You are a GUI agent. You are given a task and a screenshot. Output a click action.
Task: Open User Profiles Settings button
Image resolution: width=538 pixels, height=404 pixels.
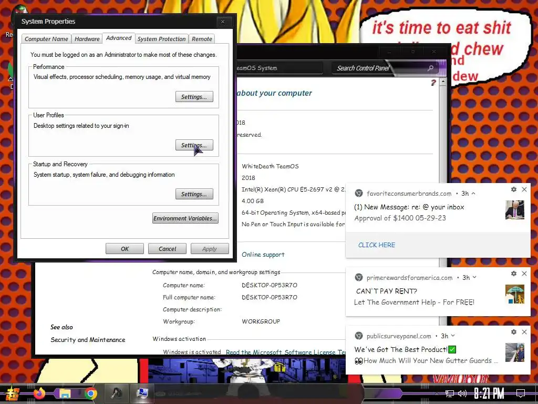194,145
